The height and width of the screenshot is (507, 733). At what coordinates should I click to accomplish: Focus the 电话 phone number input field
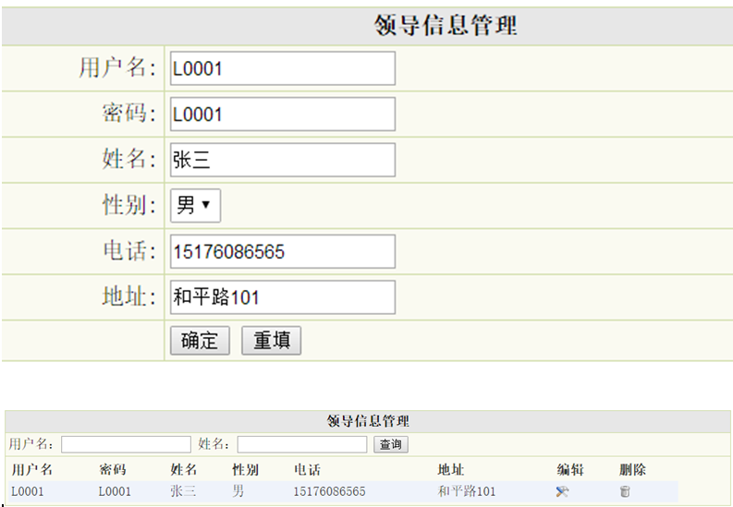[x=283, y=251]
